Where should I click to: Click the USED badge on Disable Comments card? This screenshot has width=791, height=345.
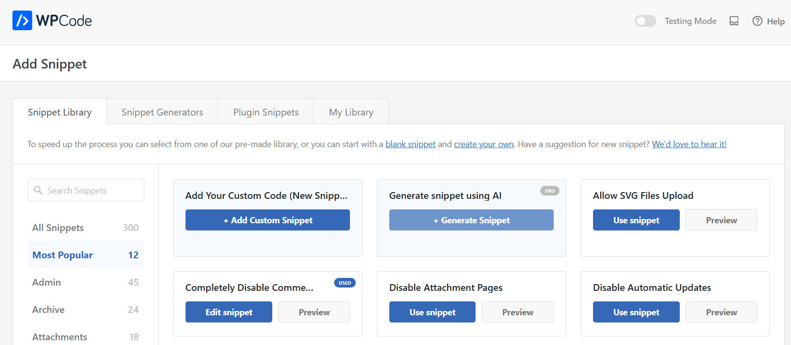coord(345,283)
